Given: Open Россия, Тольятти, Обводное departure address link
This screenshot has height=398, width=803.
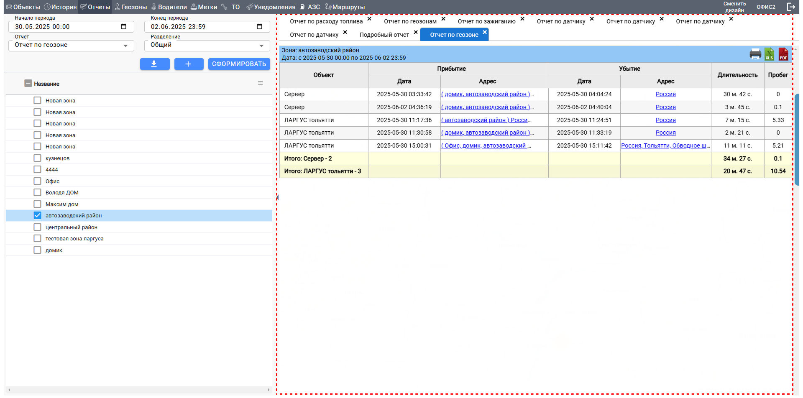Looking at the screenshot, I should click(x=665, y=145).
